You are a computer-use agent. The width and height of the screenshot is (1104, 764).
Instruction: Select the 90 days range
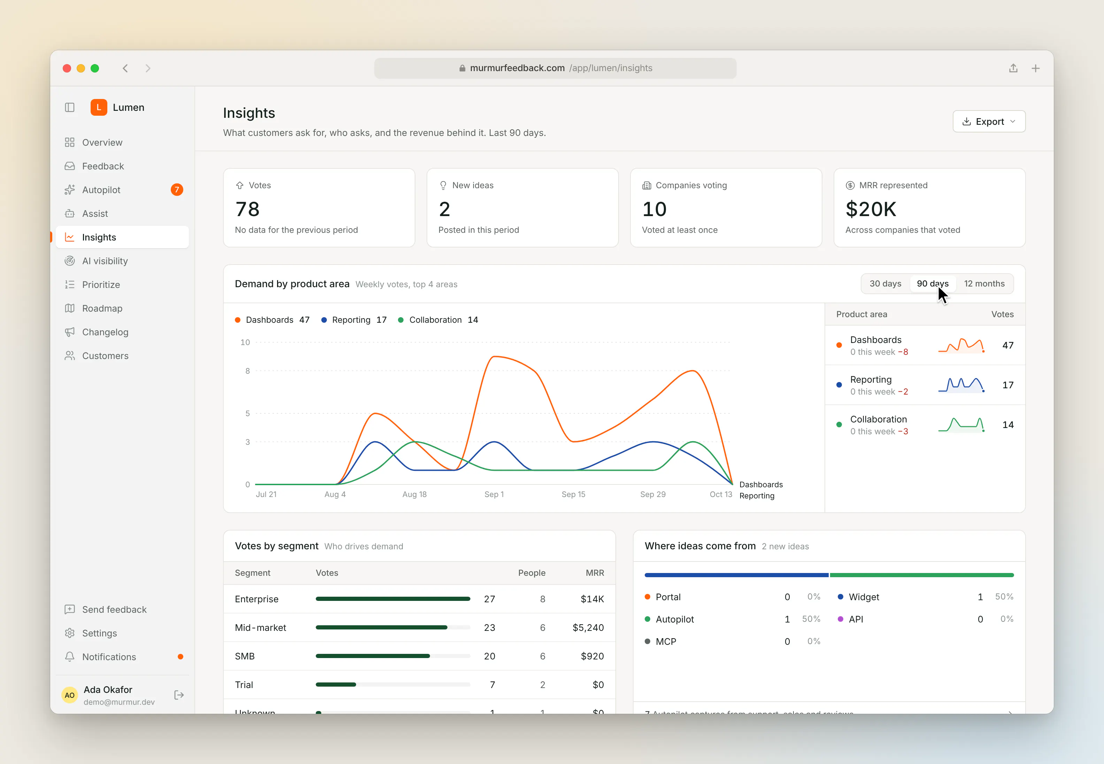coord(933,283)
